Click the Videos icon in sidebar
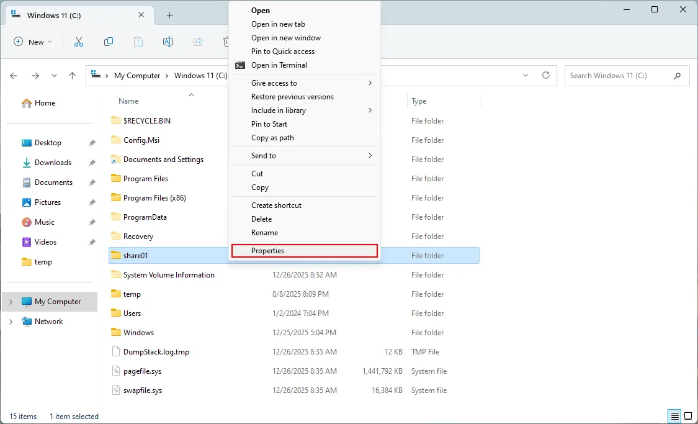This screenshot has width=698, height=424. click(27, 242)
